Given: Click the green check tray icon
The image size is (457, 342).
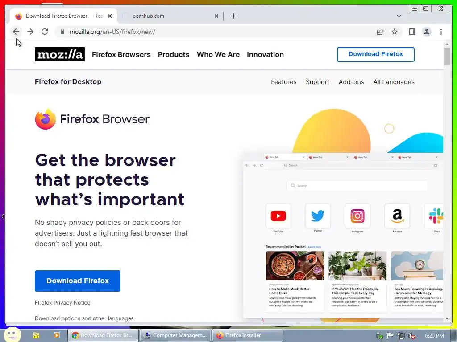Looking at the screenshot, I should (x=379, y=336).
